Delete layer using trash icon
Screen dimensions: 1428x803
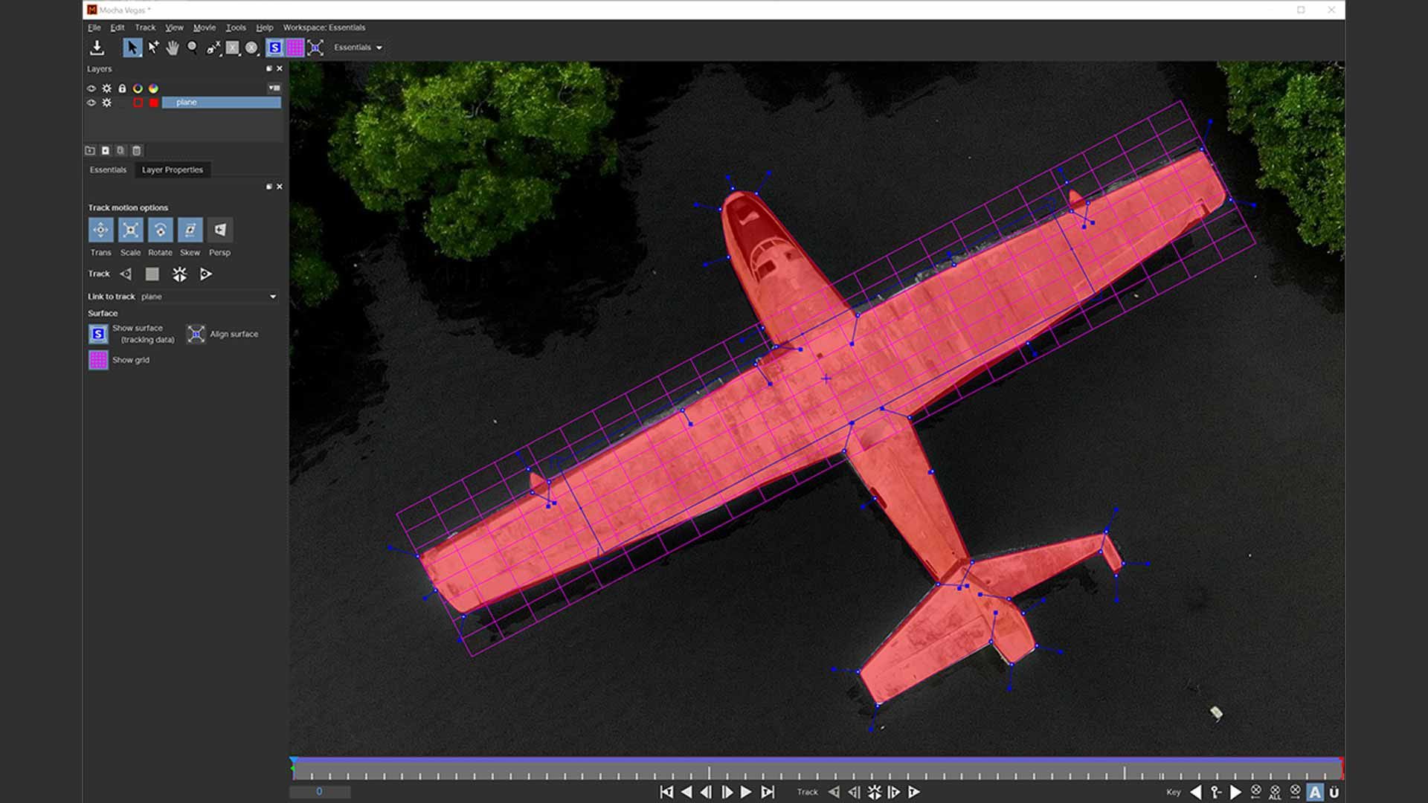tap(137, 150)
